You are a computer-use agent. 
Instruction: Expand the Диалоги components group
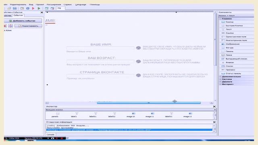221,82
